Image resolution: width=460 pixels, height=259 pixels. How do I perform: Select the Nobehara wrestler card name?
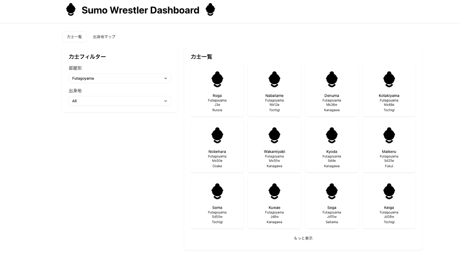(217, 152)
